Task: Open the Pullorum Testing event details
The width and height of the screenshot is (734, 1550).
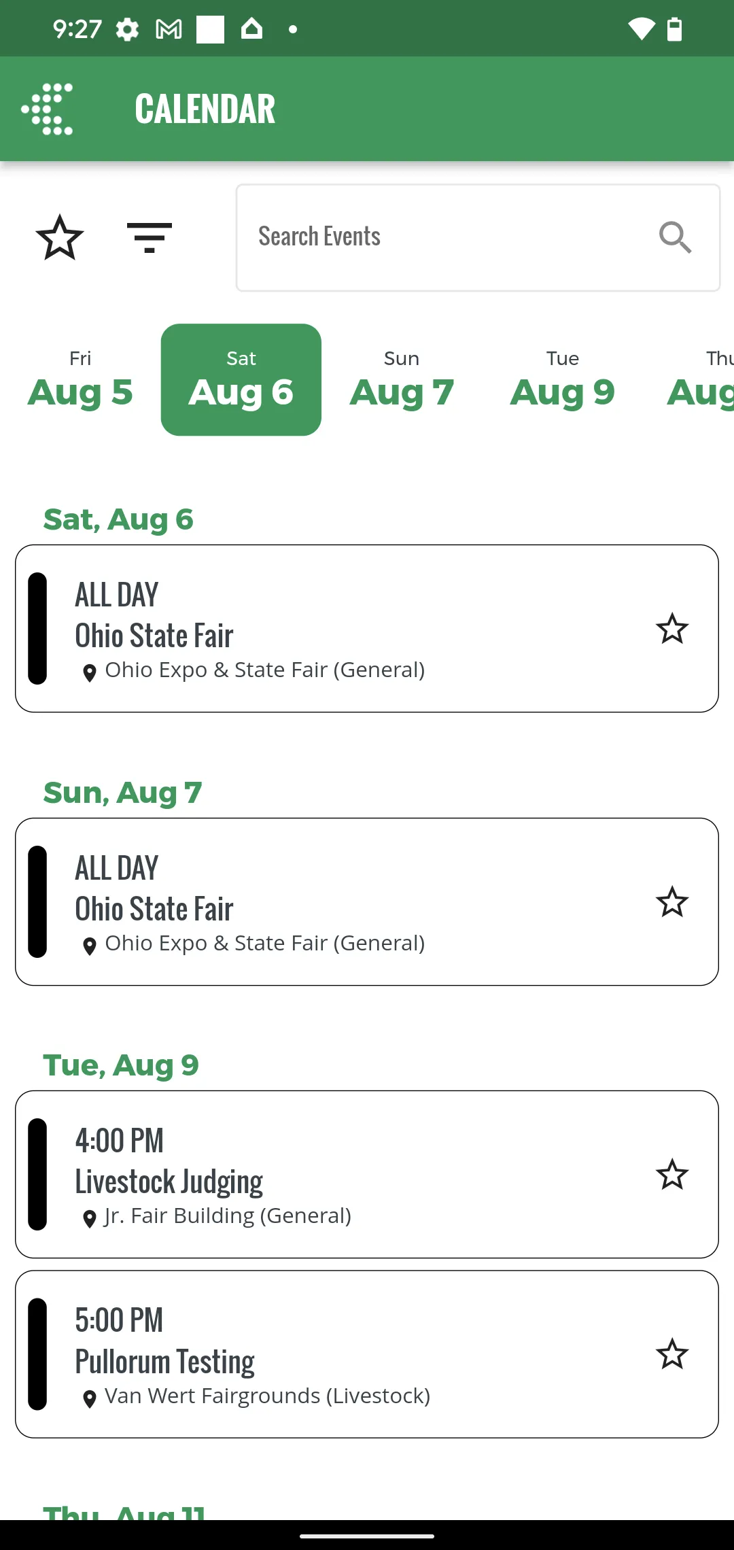Action: 367,1354
